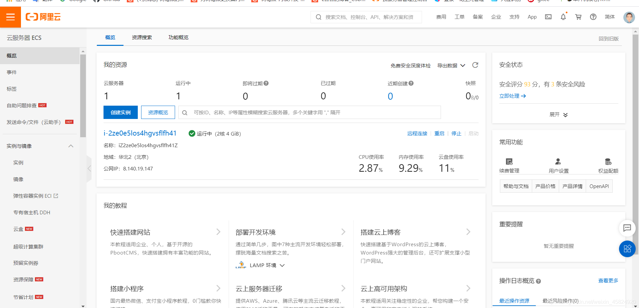Open 产品价格 button
The image size is (639, 308).
(545, 186)
